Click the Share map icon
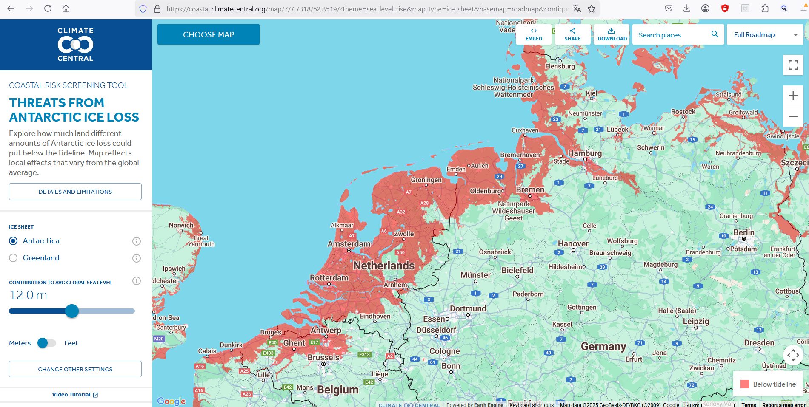 click(x=572, y=34)
